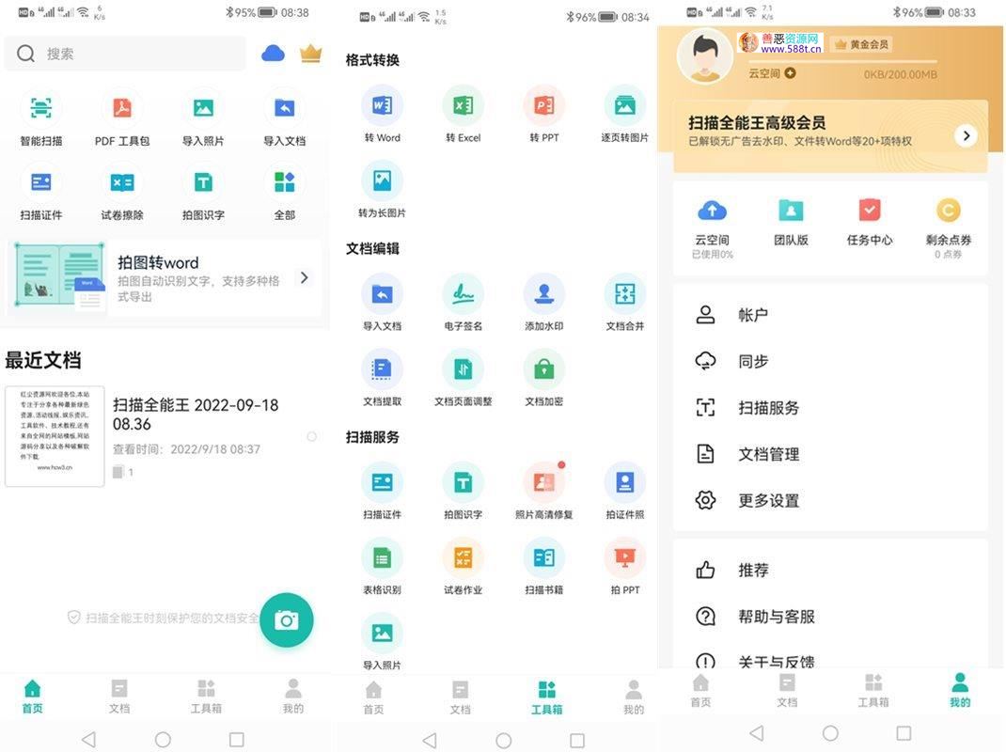Choose the 转 Excel conversion icon
The height and width of the screenshot is (752, 1006).
(x=463, y=106)
